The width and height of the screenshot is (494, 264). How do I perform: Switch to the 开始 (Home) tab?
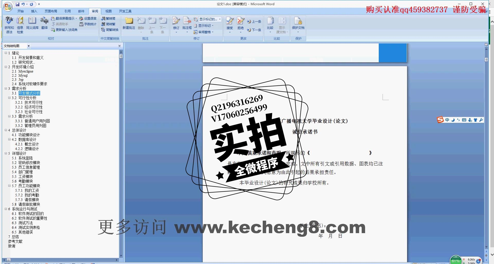pos(21,11)
